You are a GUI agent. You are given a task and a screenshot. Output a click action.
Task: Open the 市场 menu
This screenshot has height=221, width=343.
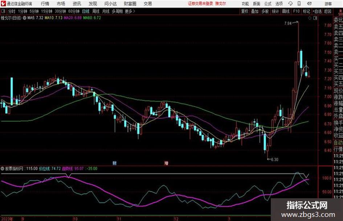61,4
